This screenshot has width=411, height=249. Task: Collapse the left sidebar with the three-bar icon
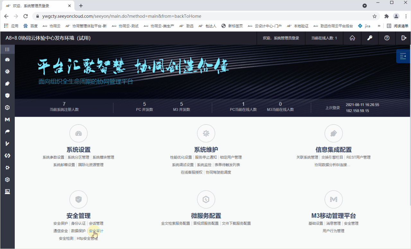pos(7,49)
